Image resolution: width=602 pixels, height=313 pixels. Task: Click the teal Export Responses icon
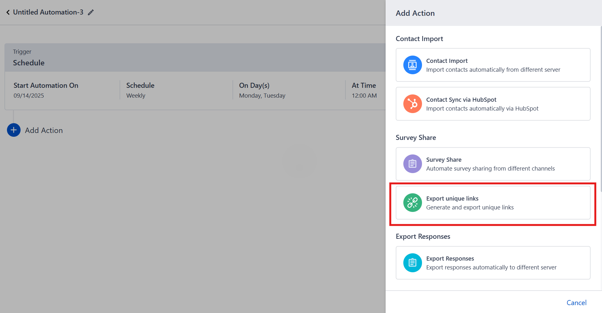coord(412,263)
